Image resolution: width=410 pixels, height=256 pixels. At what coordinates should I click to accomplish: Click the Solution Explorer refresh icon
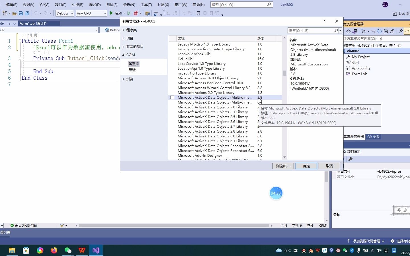click(x=379, y=31)
